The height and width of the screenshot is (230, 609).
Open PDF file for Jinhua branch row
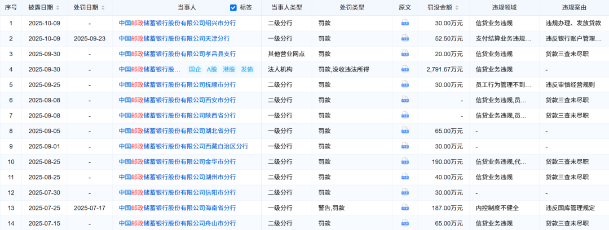tap(405, 161)
